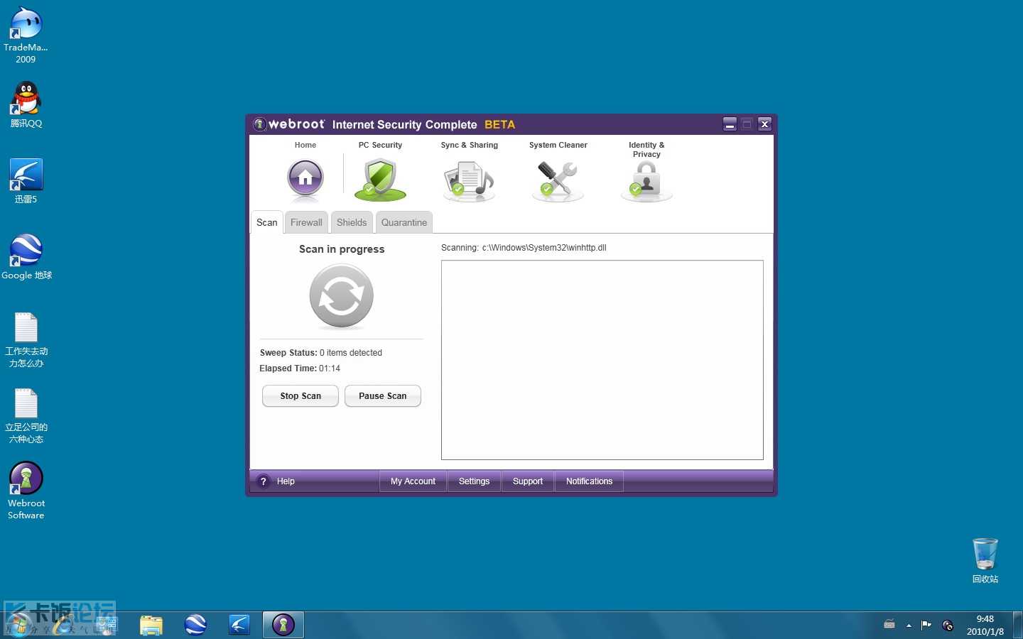Open Identity & Privacy padlock icon
The image size is (1023, 639).
pyautogui.click(x=646, y=181)
